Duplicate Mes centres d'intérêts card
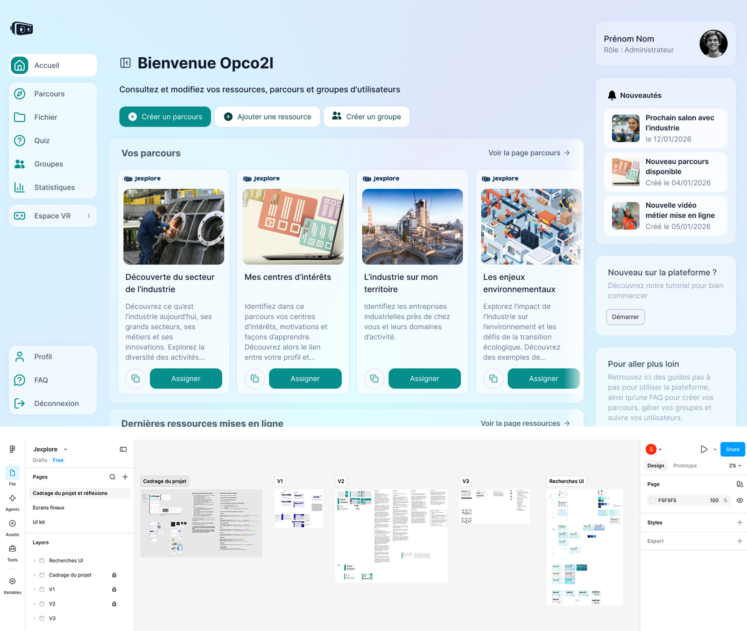The width and height of the screenshot is (747, 631). point(255,379)
